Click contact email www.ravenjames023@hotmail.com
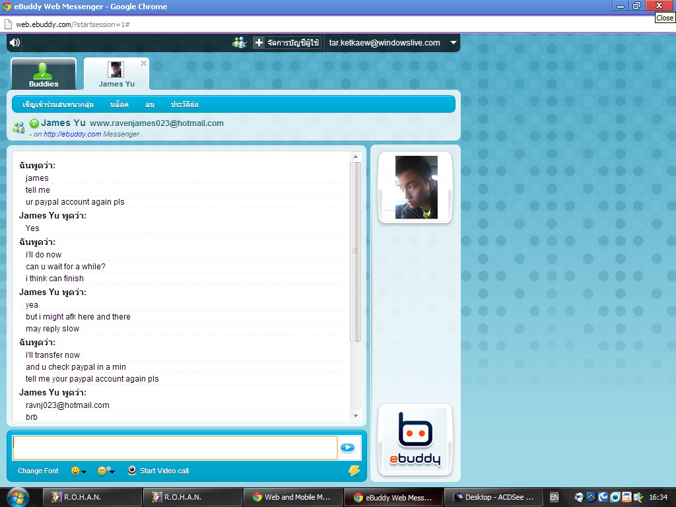 156,123
